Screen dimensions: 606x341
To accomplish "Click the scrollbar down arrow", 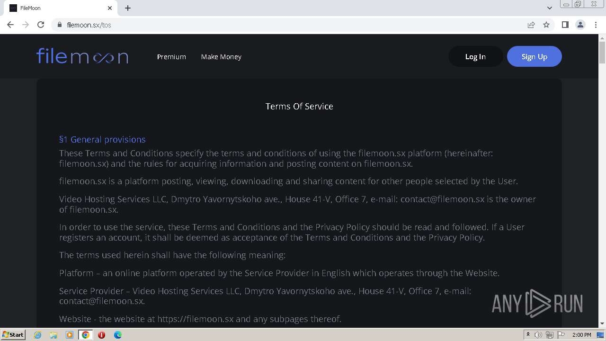I will tap(602, 323).
